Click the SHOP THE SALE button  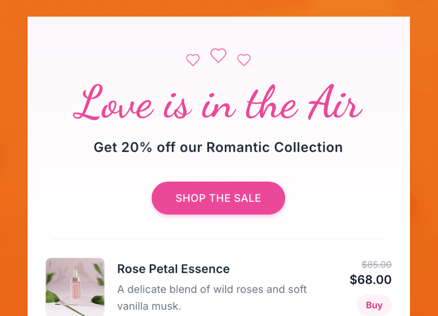point(218,198)
